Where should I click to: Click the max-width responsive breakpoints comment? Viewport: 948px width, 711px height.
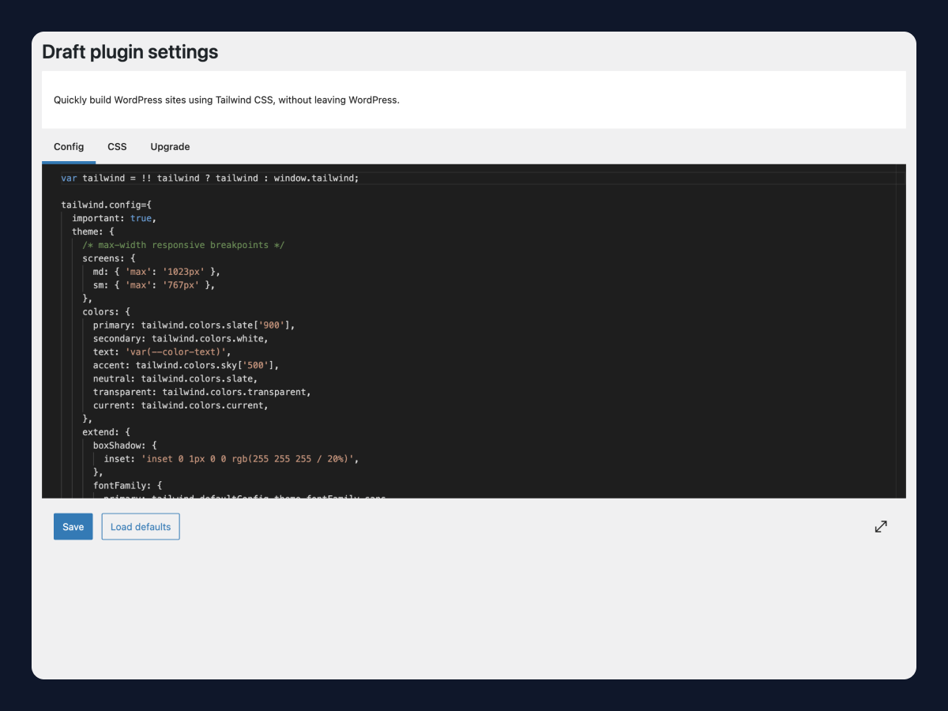(183, 245)
